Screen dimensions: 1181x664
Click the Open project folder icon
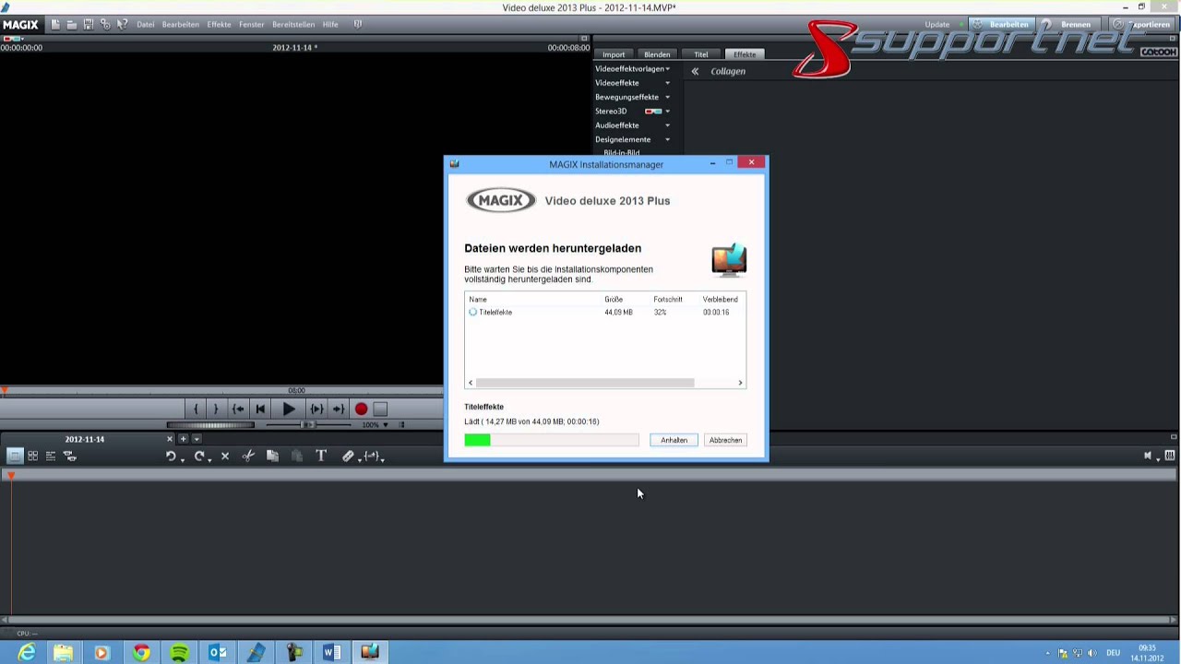click(71, 24)
